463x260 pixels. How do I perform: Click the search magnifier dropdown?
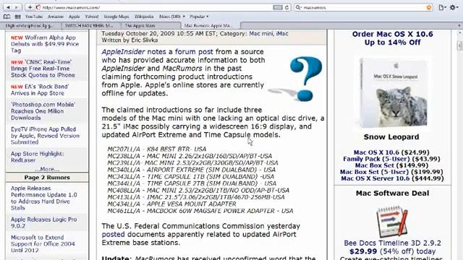[299, 8]
